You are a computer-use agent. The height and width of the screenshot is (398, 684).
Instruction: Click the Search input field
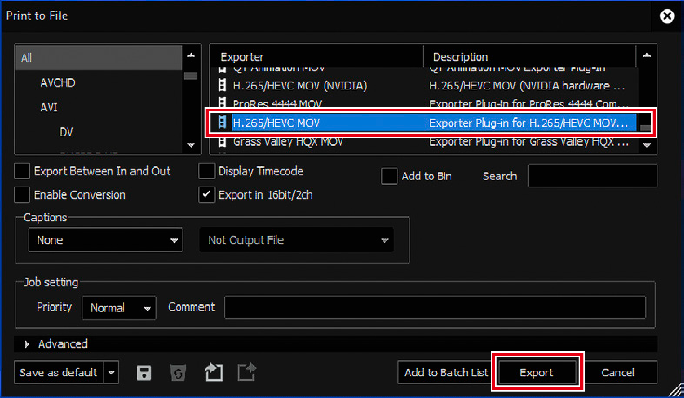pyautogui.click(x=592, y=176)
